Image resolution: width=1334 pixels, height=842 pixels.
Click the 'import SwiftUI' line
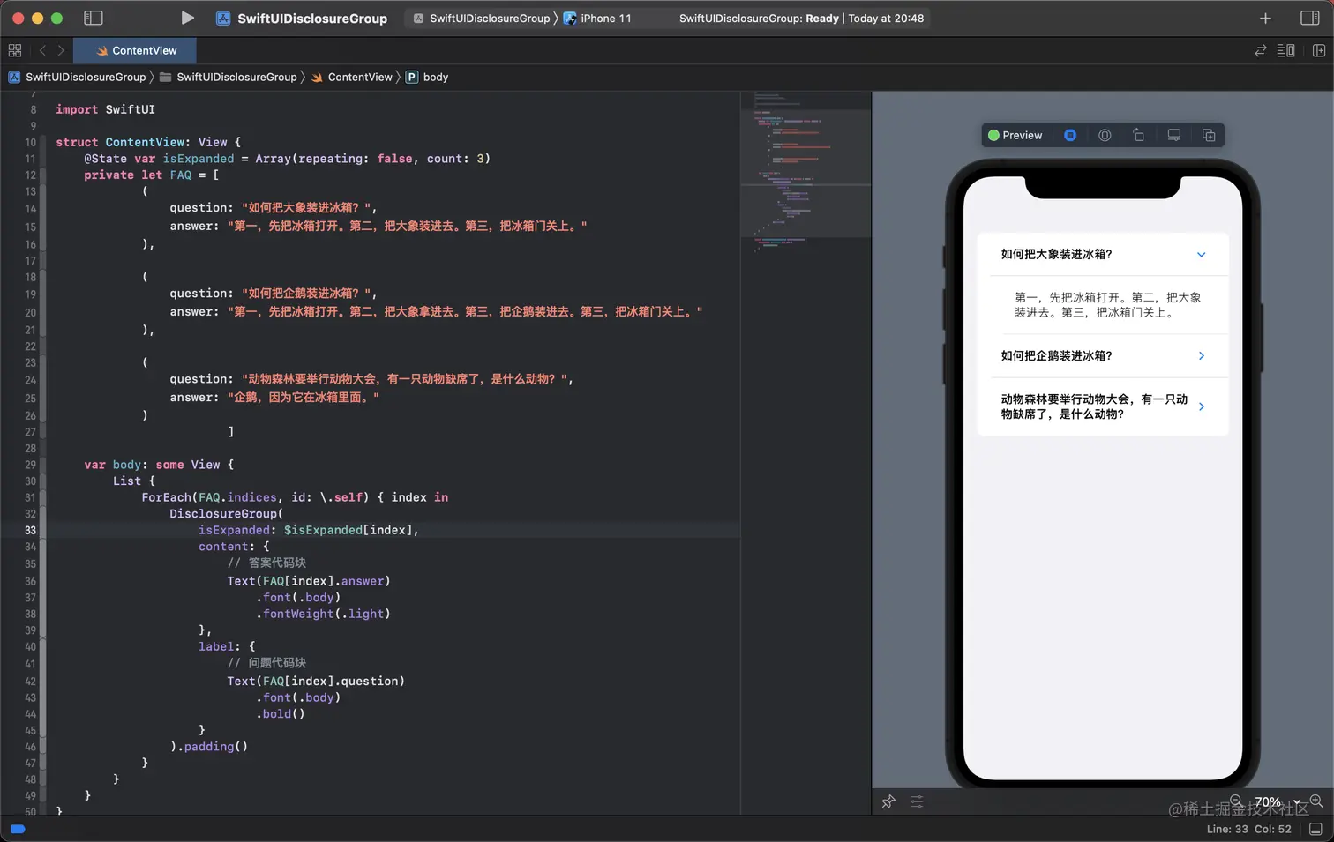105,109
